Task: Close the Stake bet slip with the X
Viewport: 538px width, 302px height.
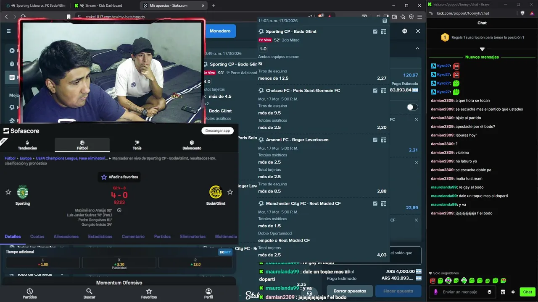Action: (418, 31)
